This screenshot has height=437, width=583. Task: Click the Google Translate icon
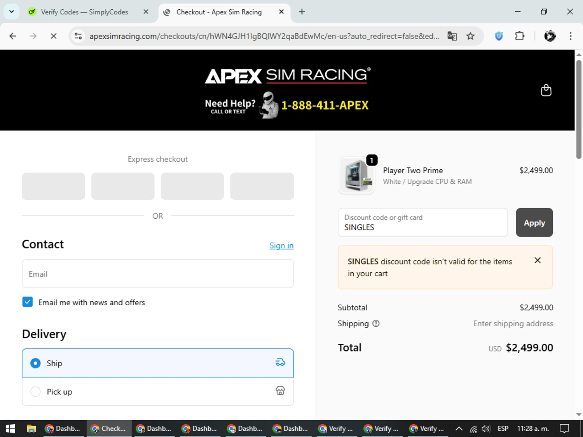(x=452, y=36)
